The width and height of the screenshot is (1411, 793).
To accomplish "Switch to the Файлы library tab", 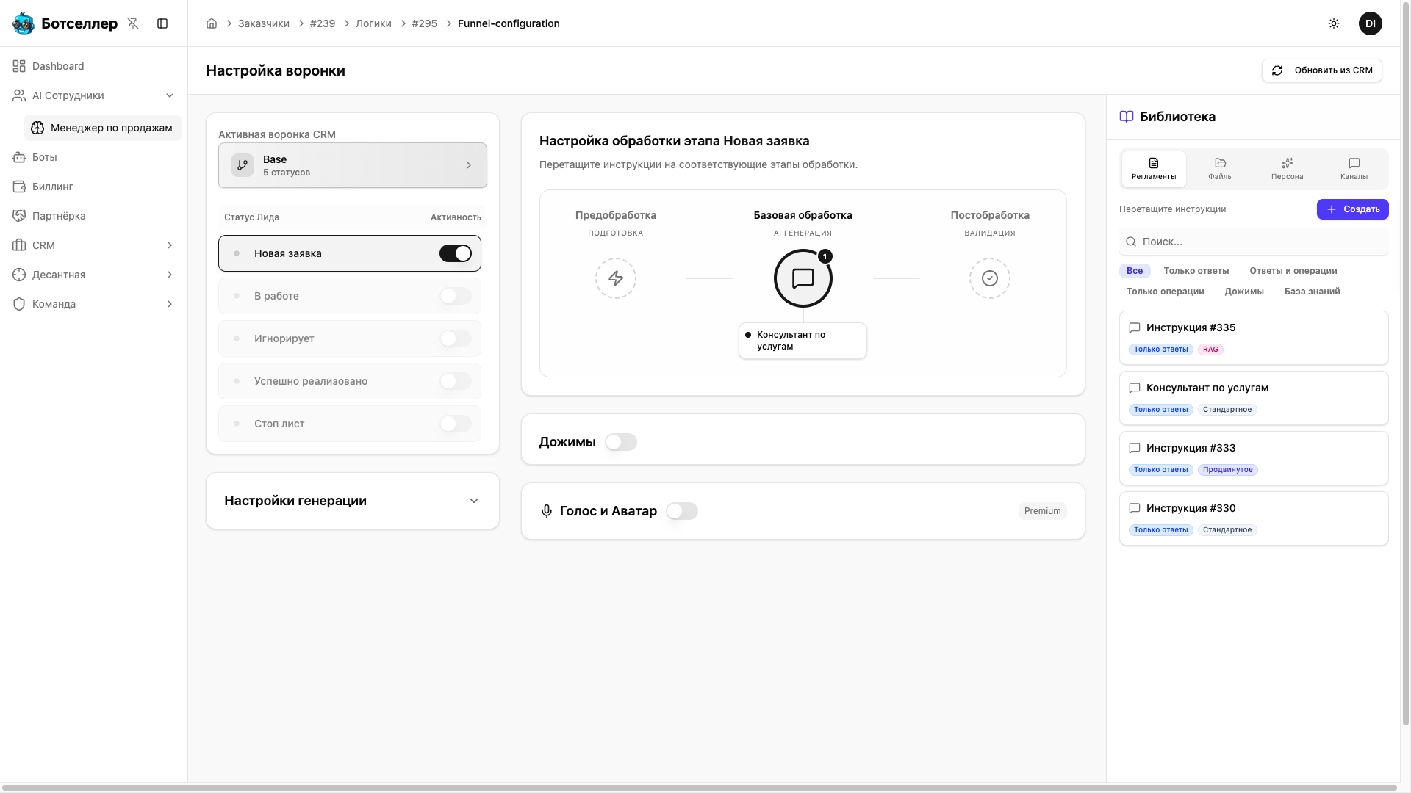I will point(1221,169).
